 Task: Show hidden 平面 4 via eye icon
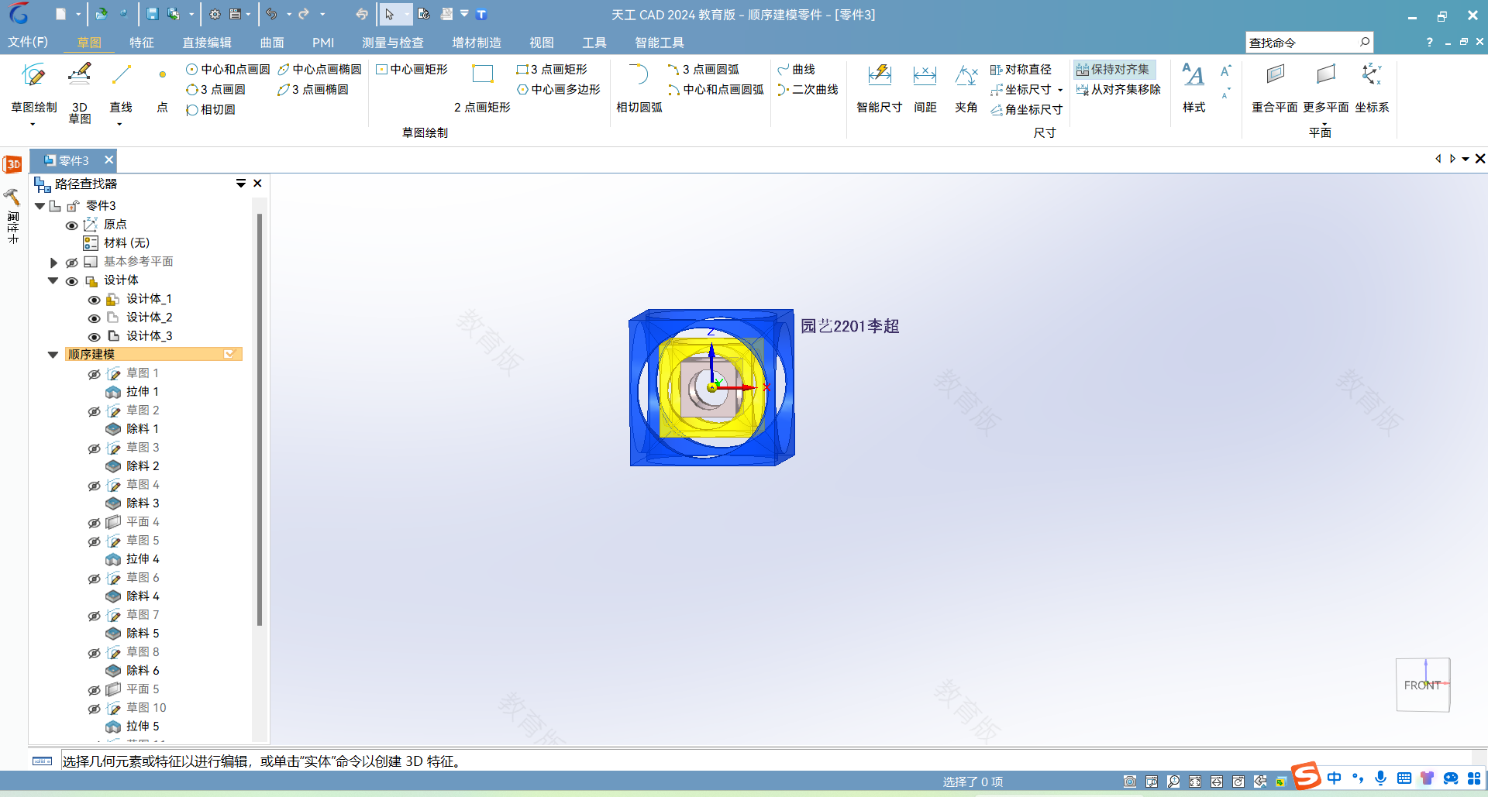(x=95, y=523)
